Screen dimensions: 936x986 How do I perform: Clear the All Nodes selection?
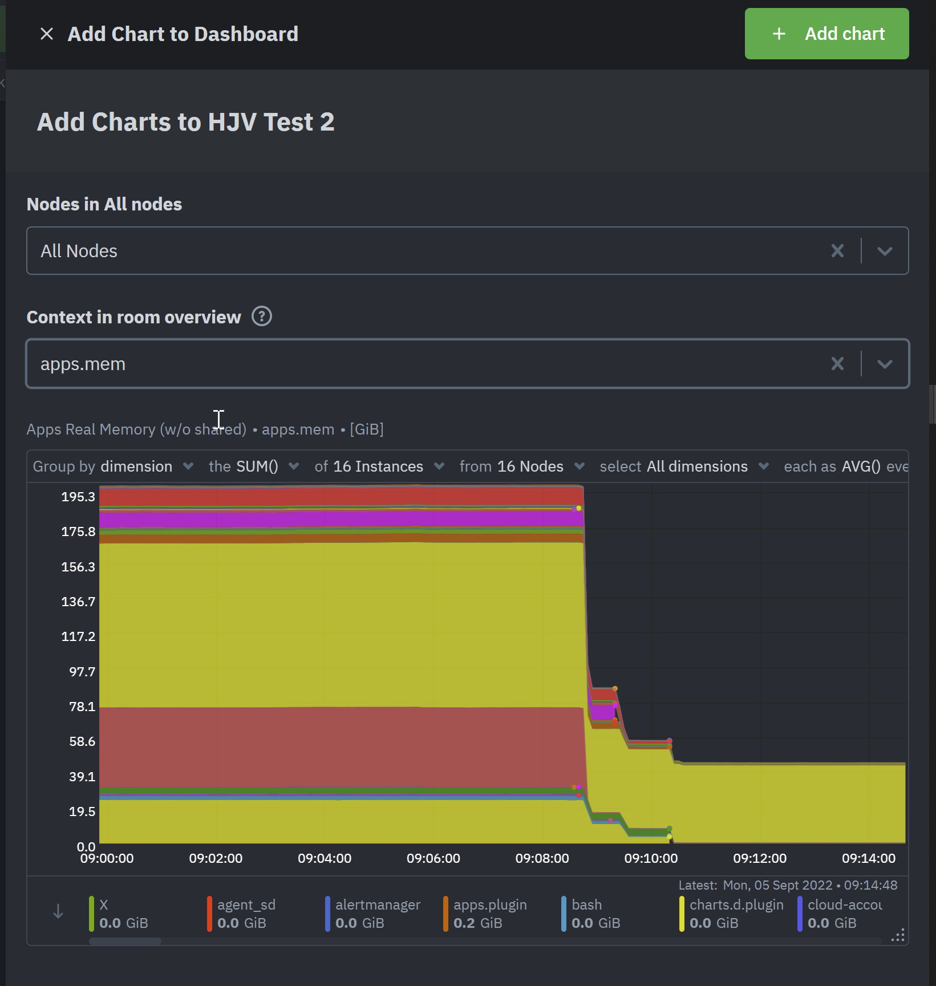pyautogui.click(x=837, y=251)
